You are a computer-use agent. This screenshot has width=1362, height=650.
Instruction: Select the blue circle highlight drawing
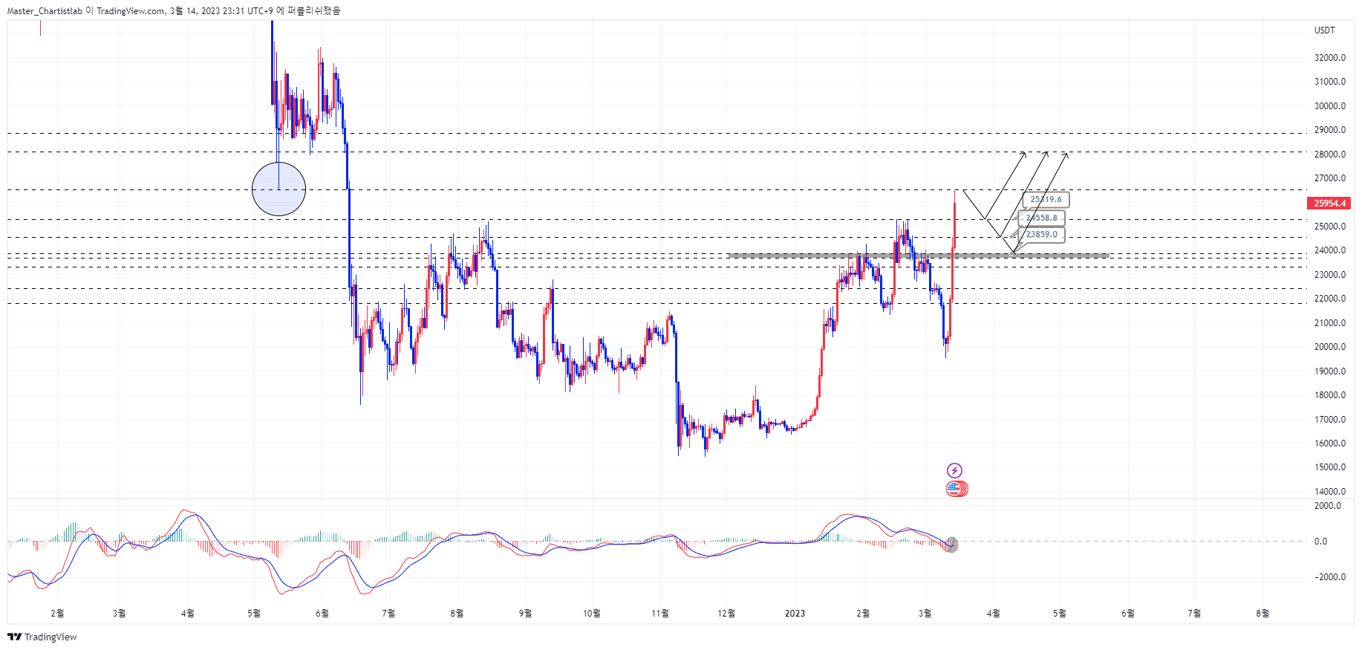[x=278, y=189]
